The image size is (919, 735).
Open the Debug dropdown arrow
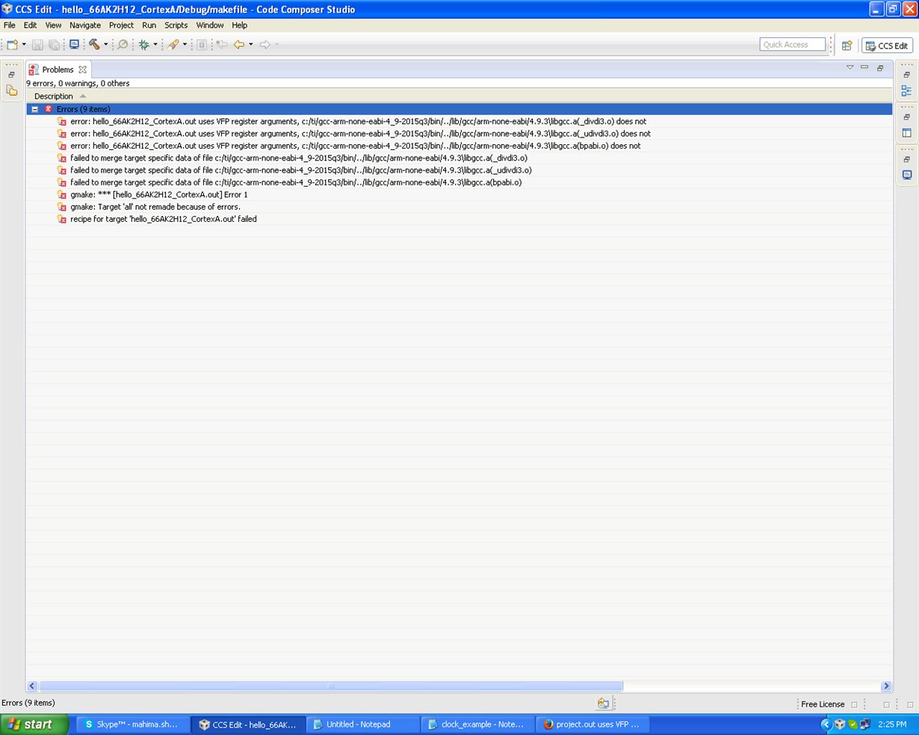155,45
